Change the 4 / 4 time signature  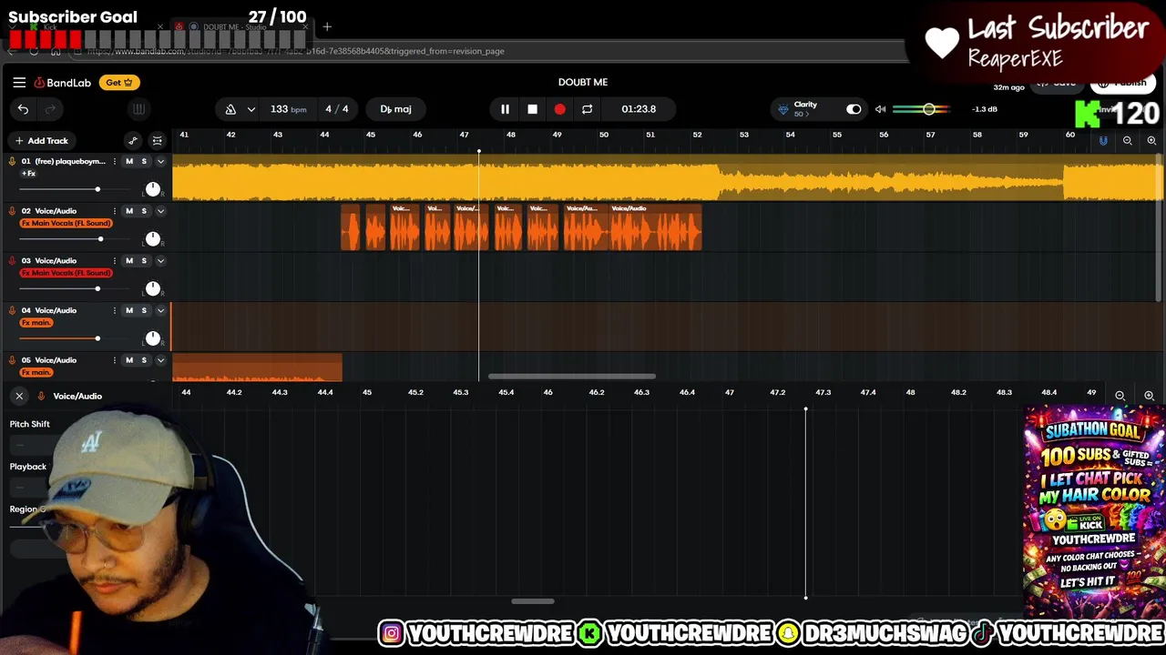337,109
